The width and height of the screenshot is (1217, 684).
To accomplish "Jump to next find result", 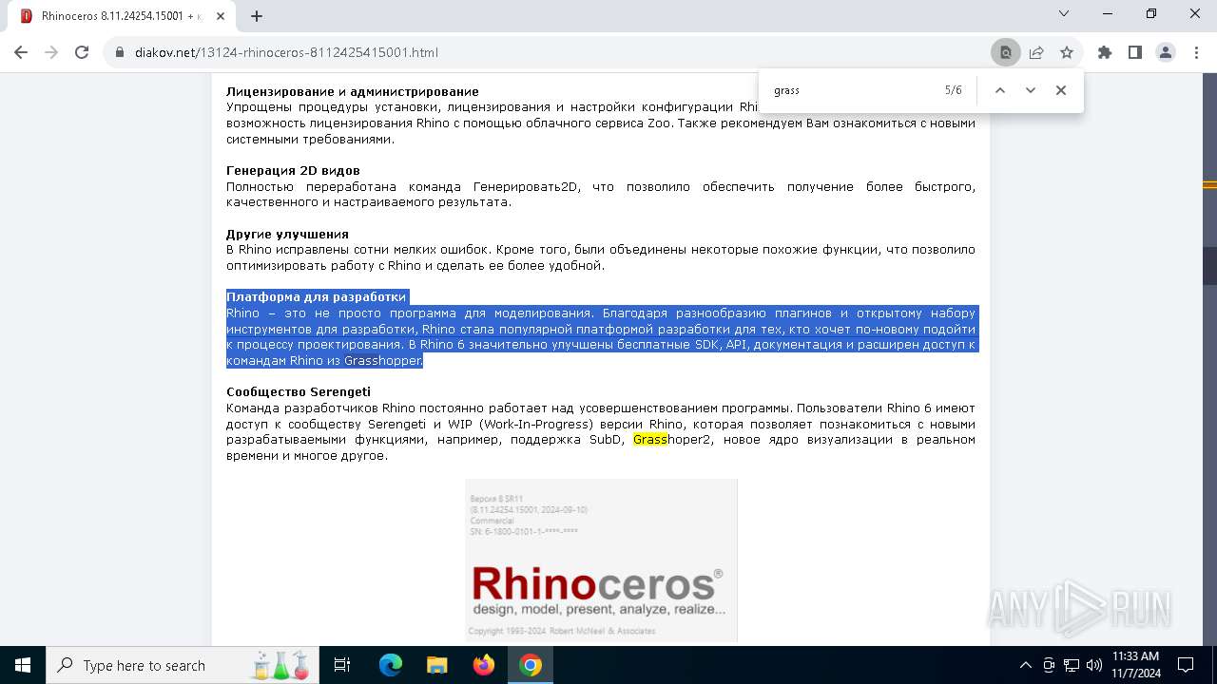I will click(1030, 90).
